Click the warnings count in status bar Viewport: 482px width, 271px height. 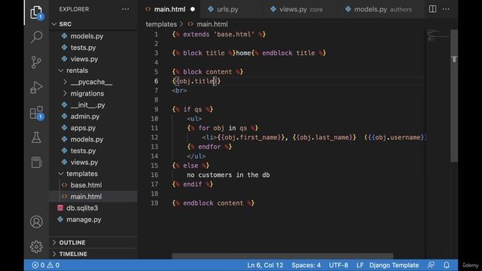click(53, 265)
